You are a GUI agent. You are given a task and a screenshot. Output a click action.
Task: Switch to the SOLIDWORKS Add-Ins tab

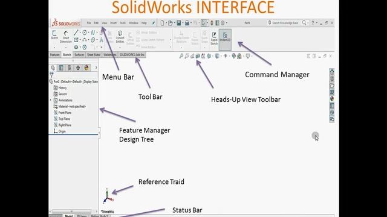[x=132, y=55]
